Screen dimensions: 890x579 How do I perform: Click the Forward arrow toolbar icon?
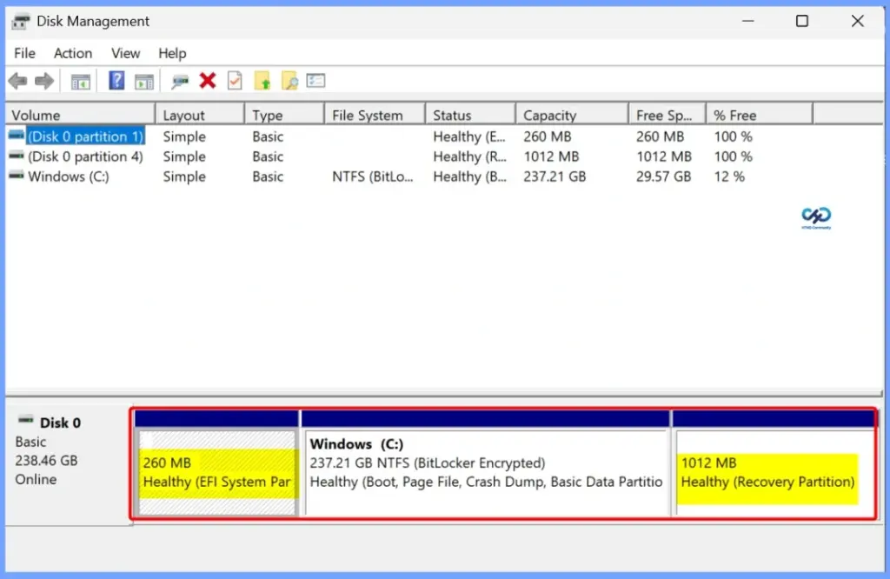[44, 81]
